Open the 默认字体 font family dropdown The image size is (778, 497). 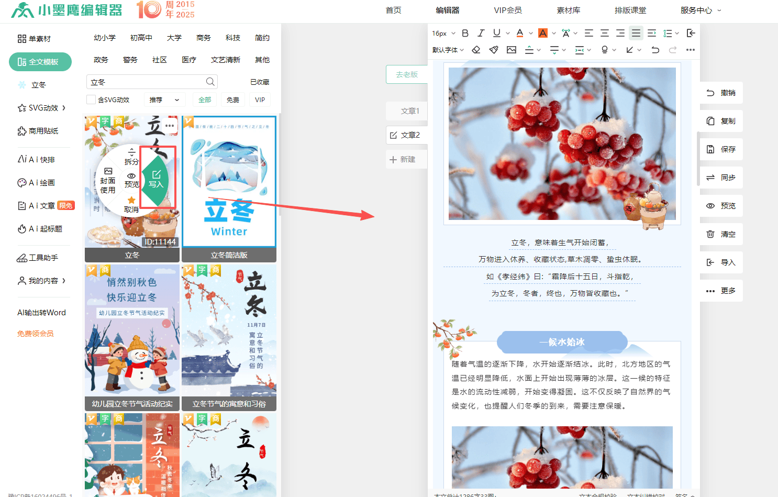(x=448, y=50)
